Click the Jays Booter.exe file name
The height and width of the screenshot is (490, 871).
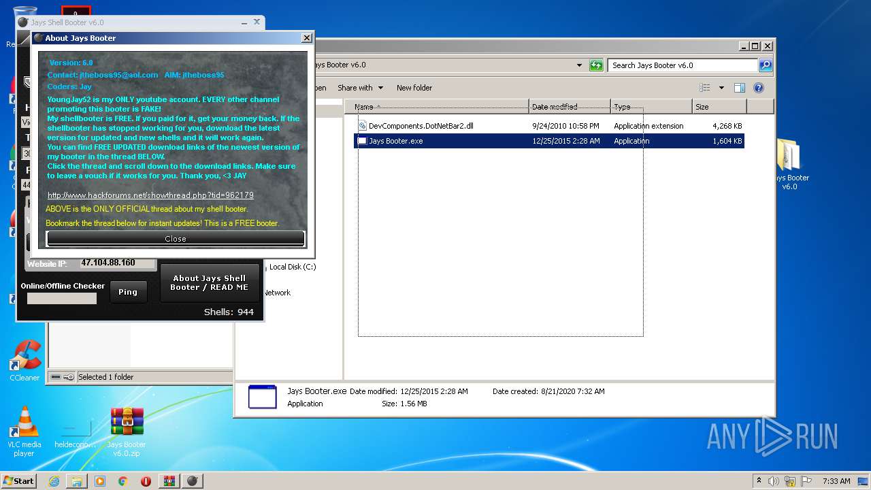396,141
